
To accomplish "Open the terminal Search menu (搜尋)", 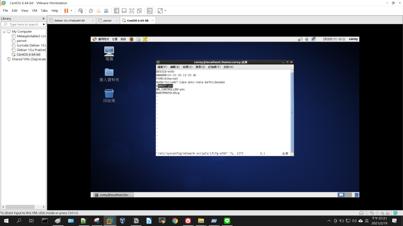I will [200, 67].
